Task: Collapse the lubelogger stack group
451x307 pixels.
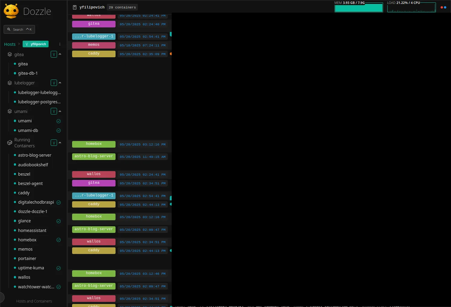Action: pos(60,83)
